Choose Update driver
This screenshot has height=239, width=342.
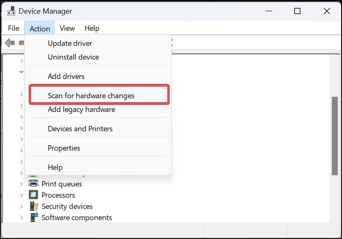click(x=98, y=43)
